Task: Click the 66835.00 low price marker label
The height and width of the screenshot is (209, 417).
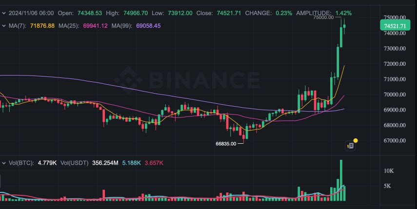Action: (226, 144)
